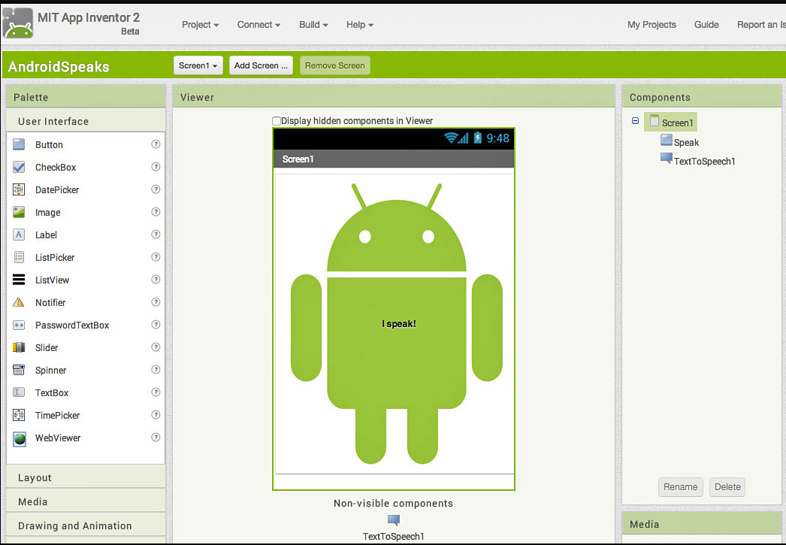The height and width of the screenshot is (545, 786).
Task: Select the Button component in the palette
Action: [49, 144]
